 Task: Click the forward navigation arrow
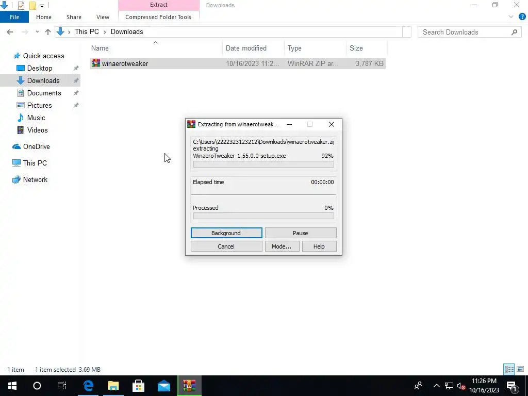pyautogui.click(x=25, y=32)
